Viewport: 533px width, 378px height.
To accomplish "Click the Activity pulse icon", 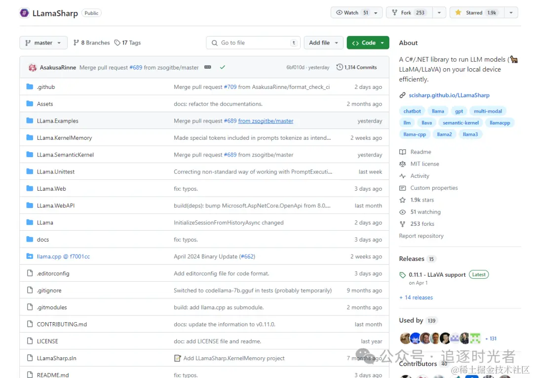I will [403, 176].
